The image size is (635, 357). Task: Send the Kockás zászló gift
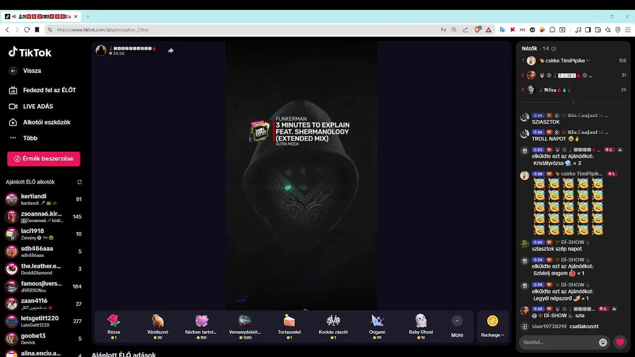pos(333,326)
